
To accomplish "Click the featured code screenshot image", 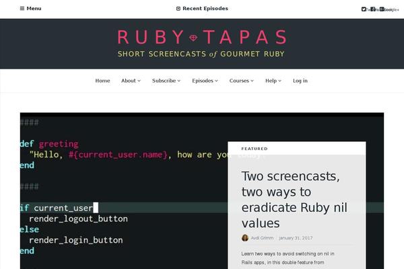I will (x=124, y=190).
